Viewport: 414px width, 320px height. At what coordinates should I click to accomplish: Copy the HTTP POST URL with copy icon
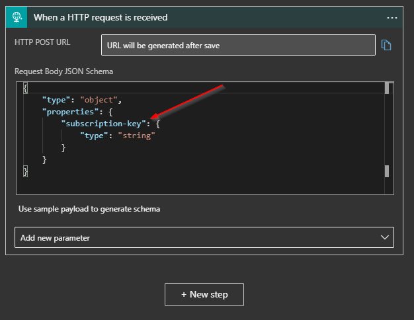[x=387, y=45]
